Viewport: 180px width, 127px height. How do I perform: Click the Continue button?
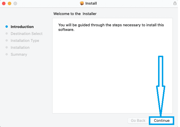(x=162, y=120)
